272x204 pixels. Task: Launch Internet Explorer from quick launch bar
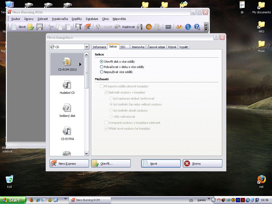tap(38, 200)
